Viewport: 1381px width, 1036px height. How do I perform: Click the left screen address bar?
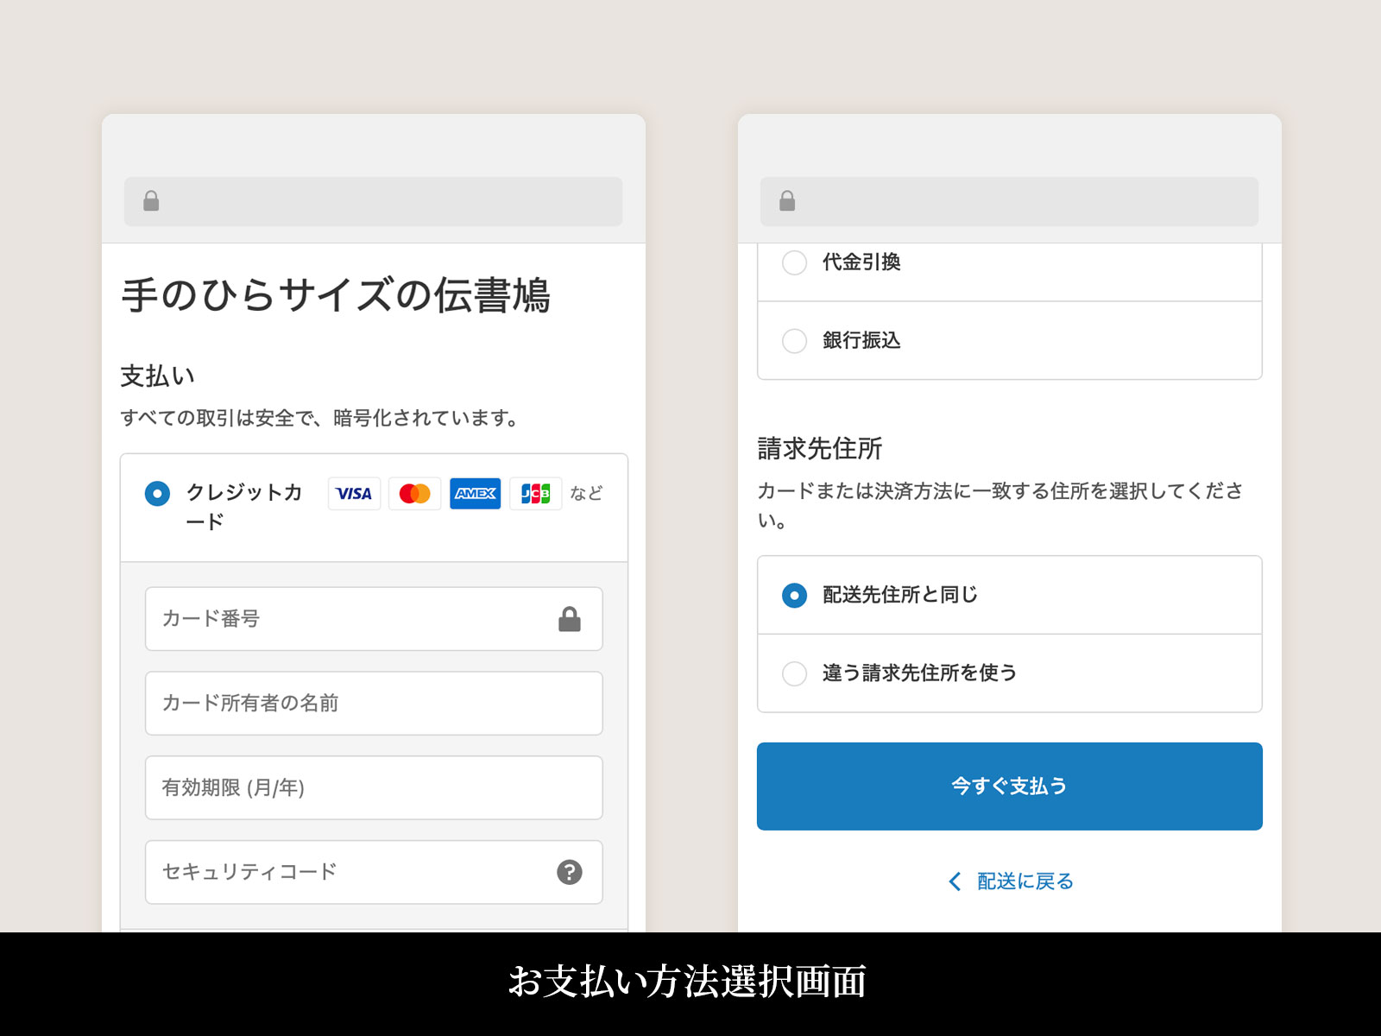pyautogui.click(x=373, y=202)
